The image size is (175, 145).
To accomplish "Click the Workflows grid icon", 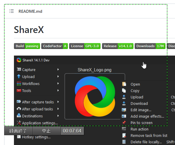I will pos(19,83).
